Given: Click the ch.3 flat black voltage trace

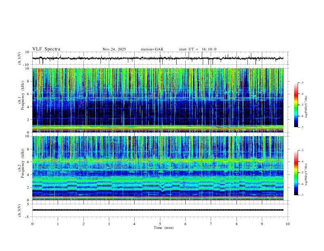Looking at the screenshot, I should pos(157,210).
